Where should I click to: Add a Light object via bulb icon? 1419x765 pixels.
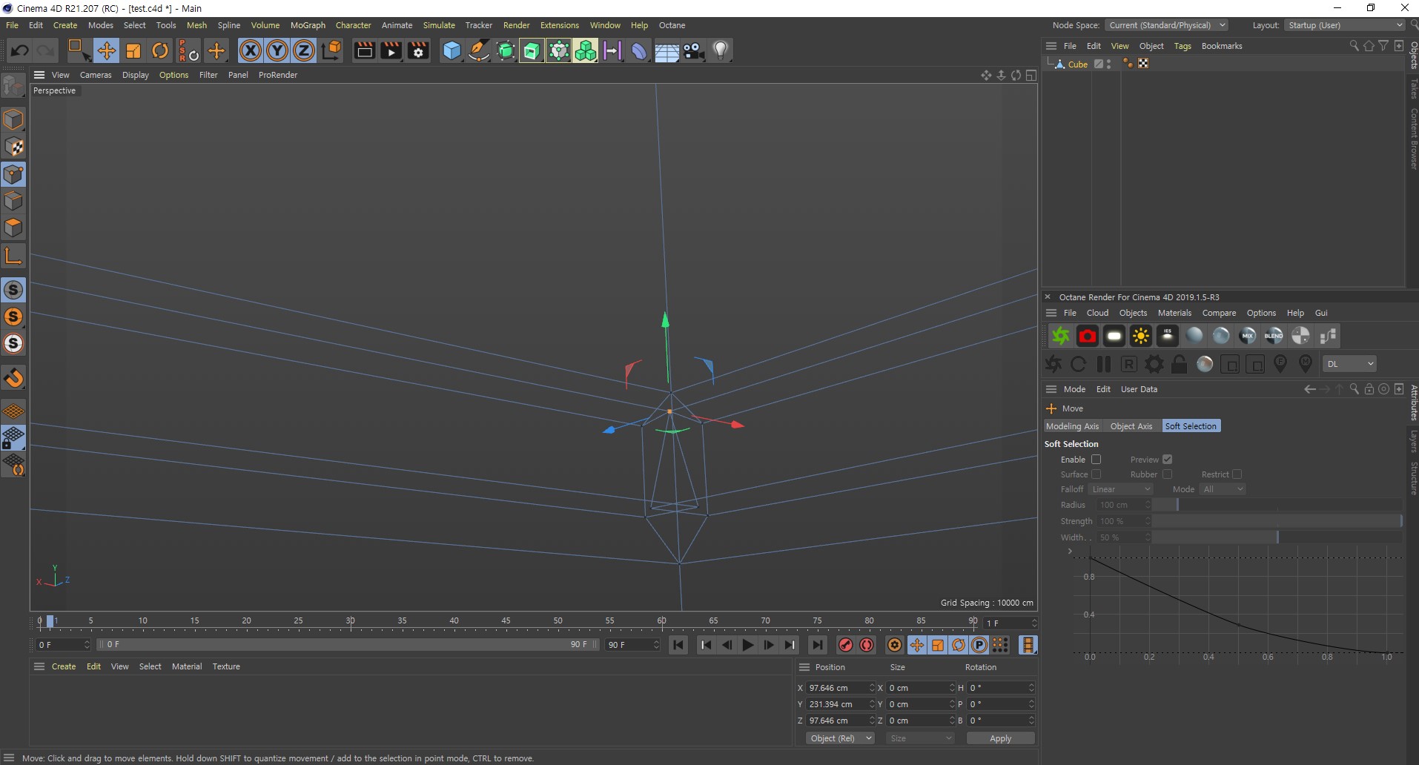tap(721, 50)
